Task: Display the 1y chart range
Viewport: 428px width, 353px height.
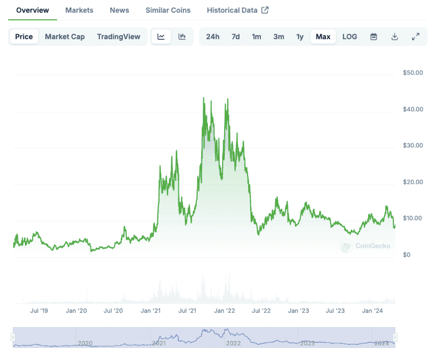Action: tap(300, 36)
